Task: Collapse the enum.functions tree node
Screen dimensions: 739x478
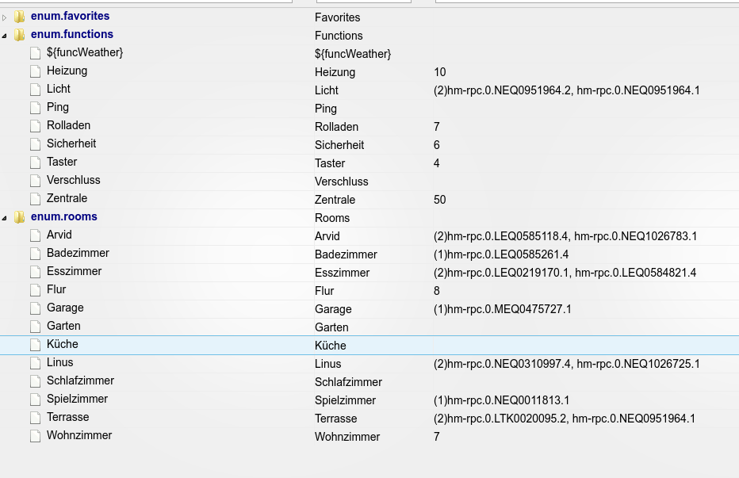Action: [x=4, y=36]
